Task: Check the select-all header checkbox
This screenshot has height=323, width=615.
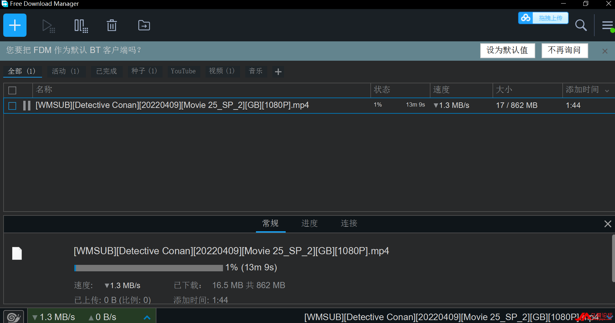Action: 12,90
